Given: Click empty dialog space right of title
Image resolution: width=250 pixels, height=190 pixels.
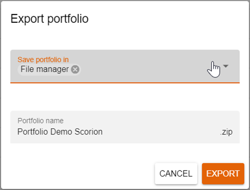Looking at the screenshot, I should (x=165, y=19).
